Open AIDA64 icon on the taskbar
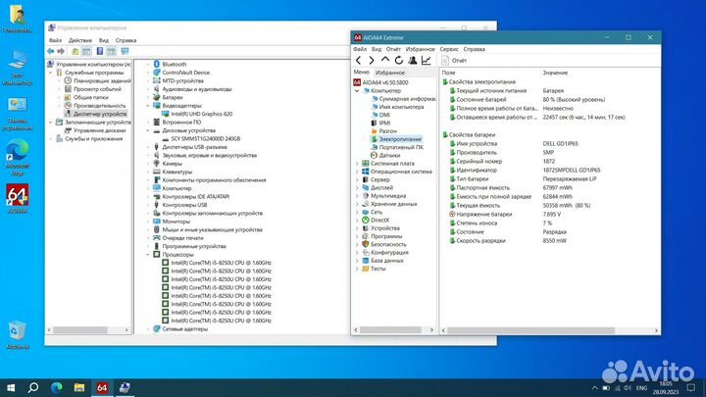 [x=100, y=387]
